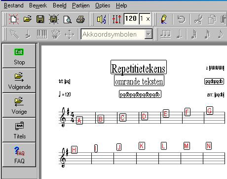This screenshot has height=179, width=227.
Task: Click rehearsal mark F
Action: tap(187, 112)
